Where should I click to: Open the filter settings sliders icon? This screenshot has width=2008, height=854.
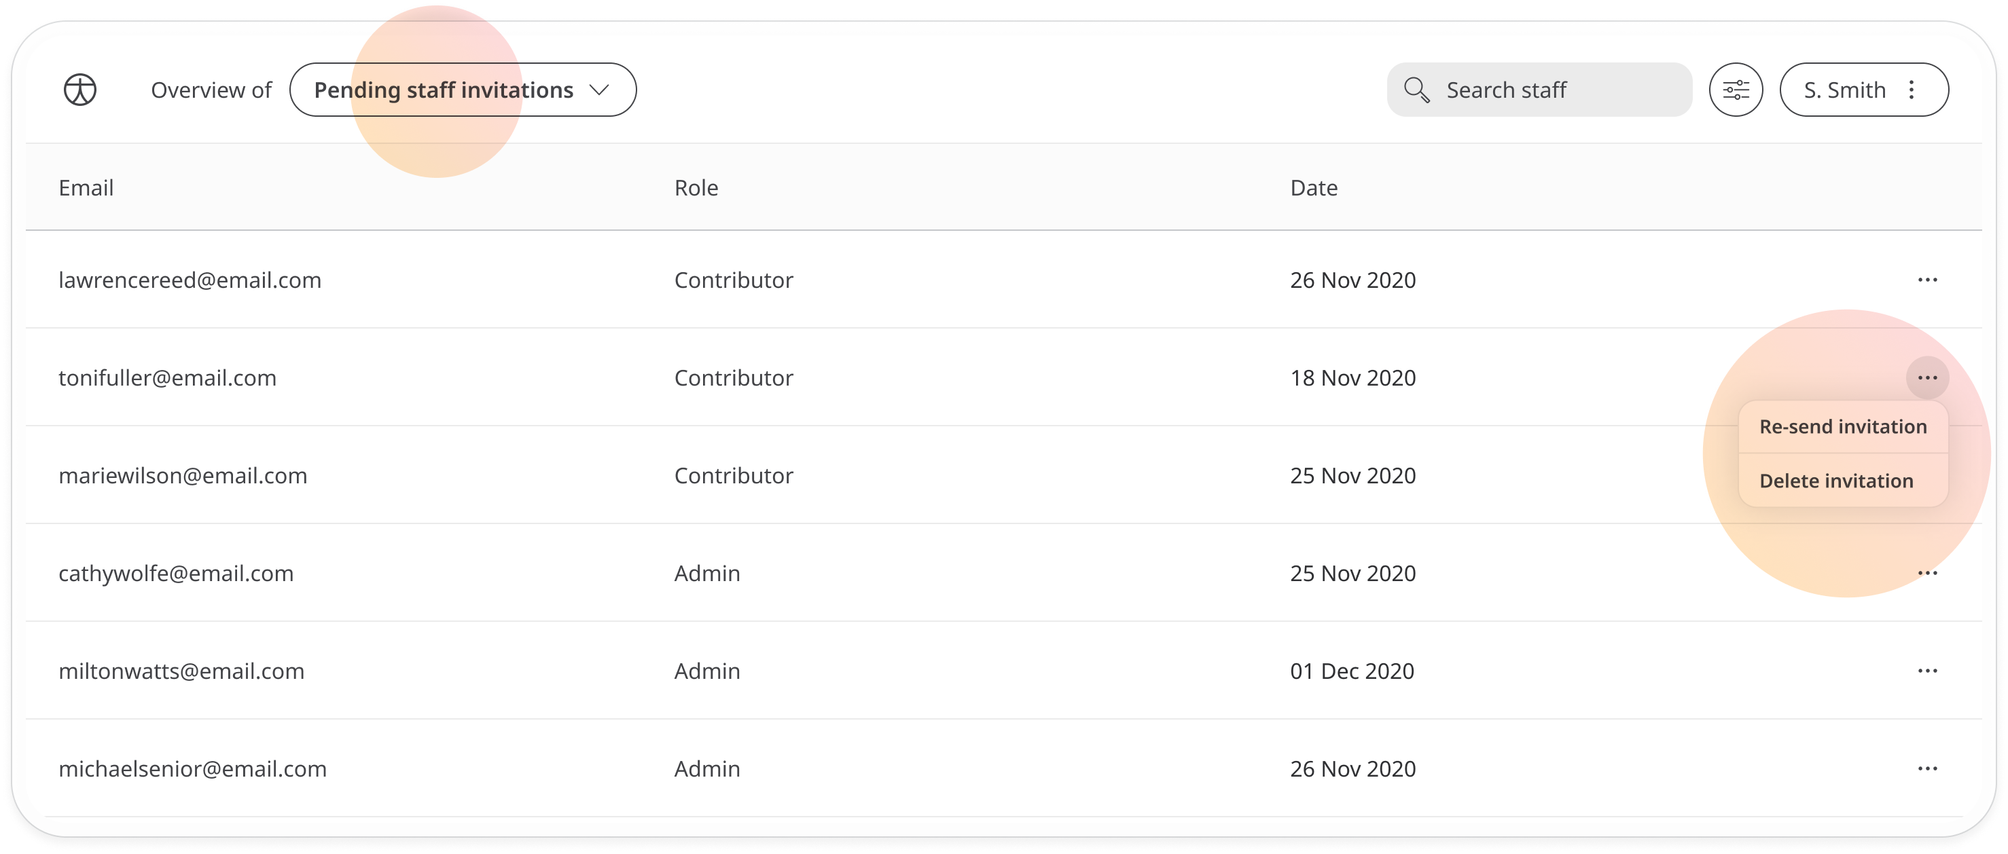click(x=1735, y=90)
